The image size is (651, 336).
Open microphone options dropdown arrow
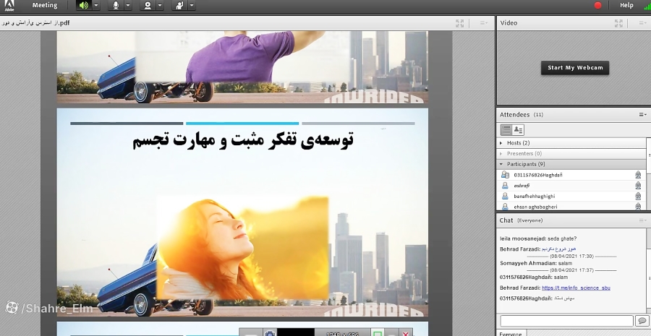128,5
